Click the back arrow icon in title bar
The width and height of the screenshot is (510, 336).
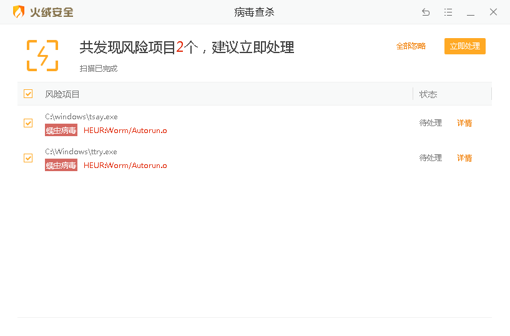point(426,12)
